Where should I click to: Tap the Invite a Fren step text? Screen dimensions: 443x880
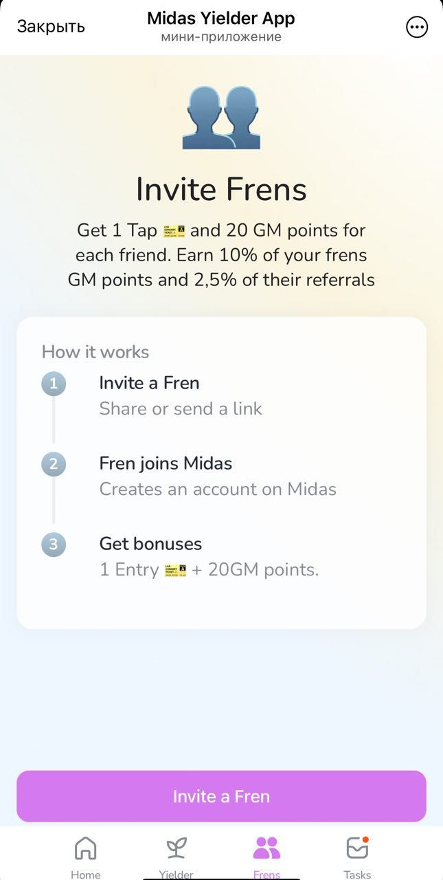150,383
